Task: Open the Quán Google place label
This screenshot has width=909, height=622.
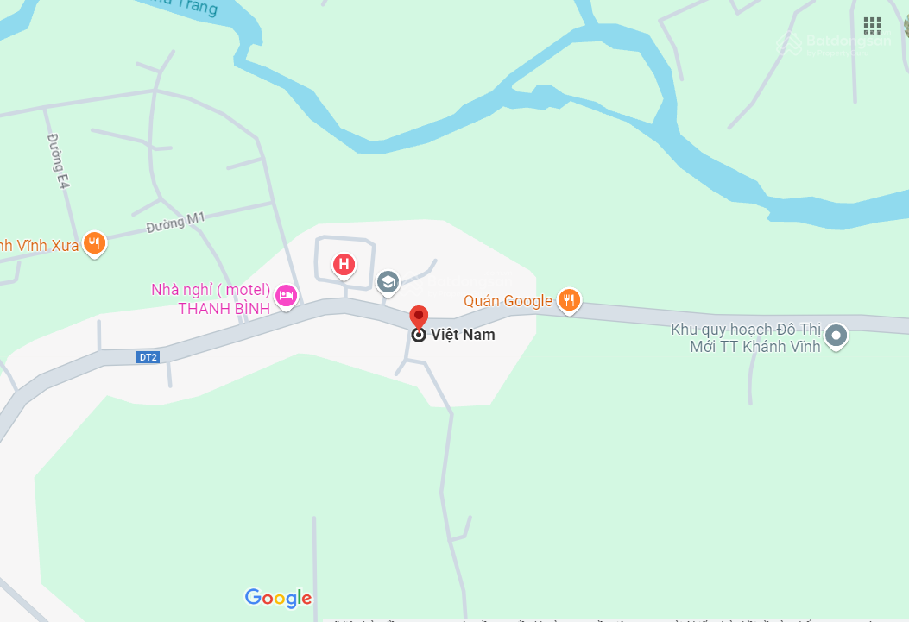Action: pyautogui.click(x=508, y=301)
